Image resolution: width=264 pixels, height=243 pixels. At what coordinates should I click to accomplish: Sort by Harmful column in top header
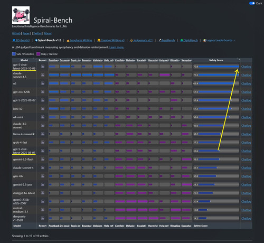tap(153, 60)
